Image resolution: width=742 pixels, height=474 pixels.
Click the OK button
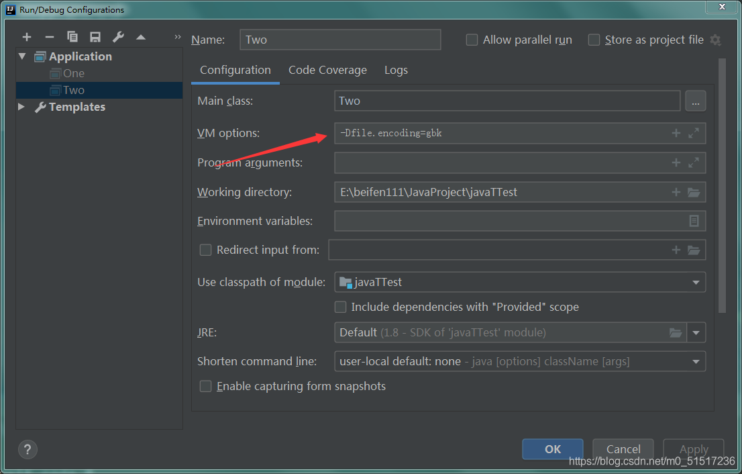pos(553,449)
